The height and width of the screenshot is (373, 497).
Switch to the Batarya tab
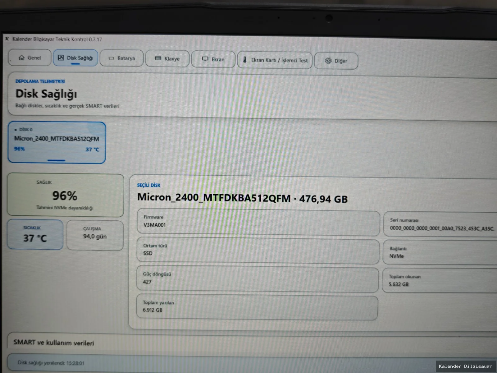tap(122, 58)
